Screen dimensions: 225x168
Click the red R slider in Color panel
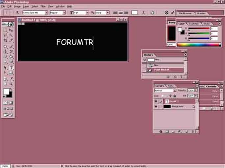pyautogui.click(x=199, y=29)
